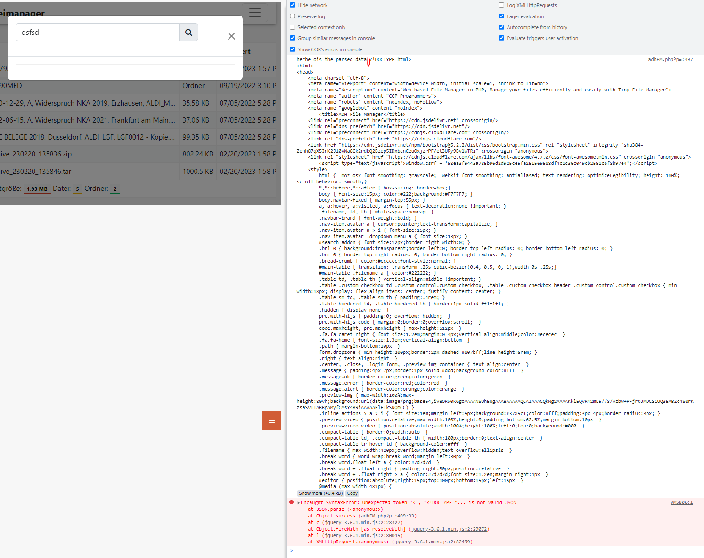Copy the console output
The width and height of the screenshot is (704, 558).
coord(352,493)
